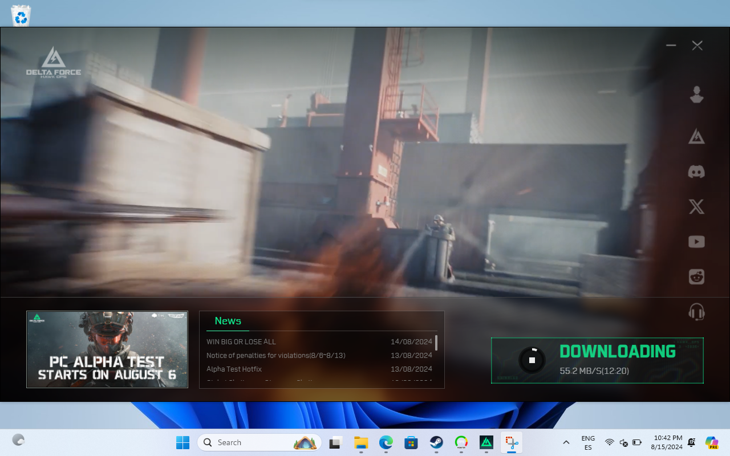
Task: Open the Delta Force official site icon
Action: [x=696, y=136]
